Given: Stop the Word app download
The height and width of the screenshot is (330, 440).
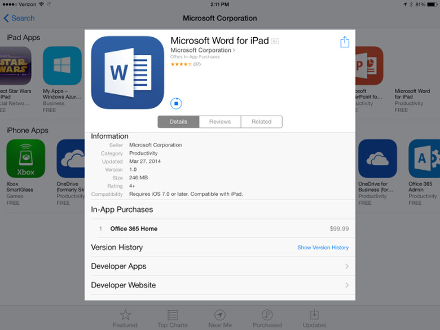Looking at the screenshot, I should coord(176,104).
